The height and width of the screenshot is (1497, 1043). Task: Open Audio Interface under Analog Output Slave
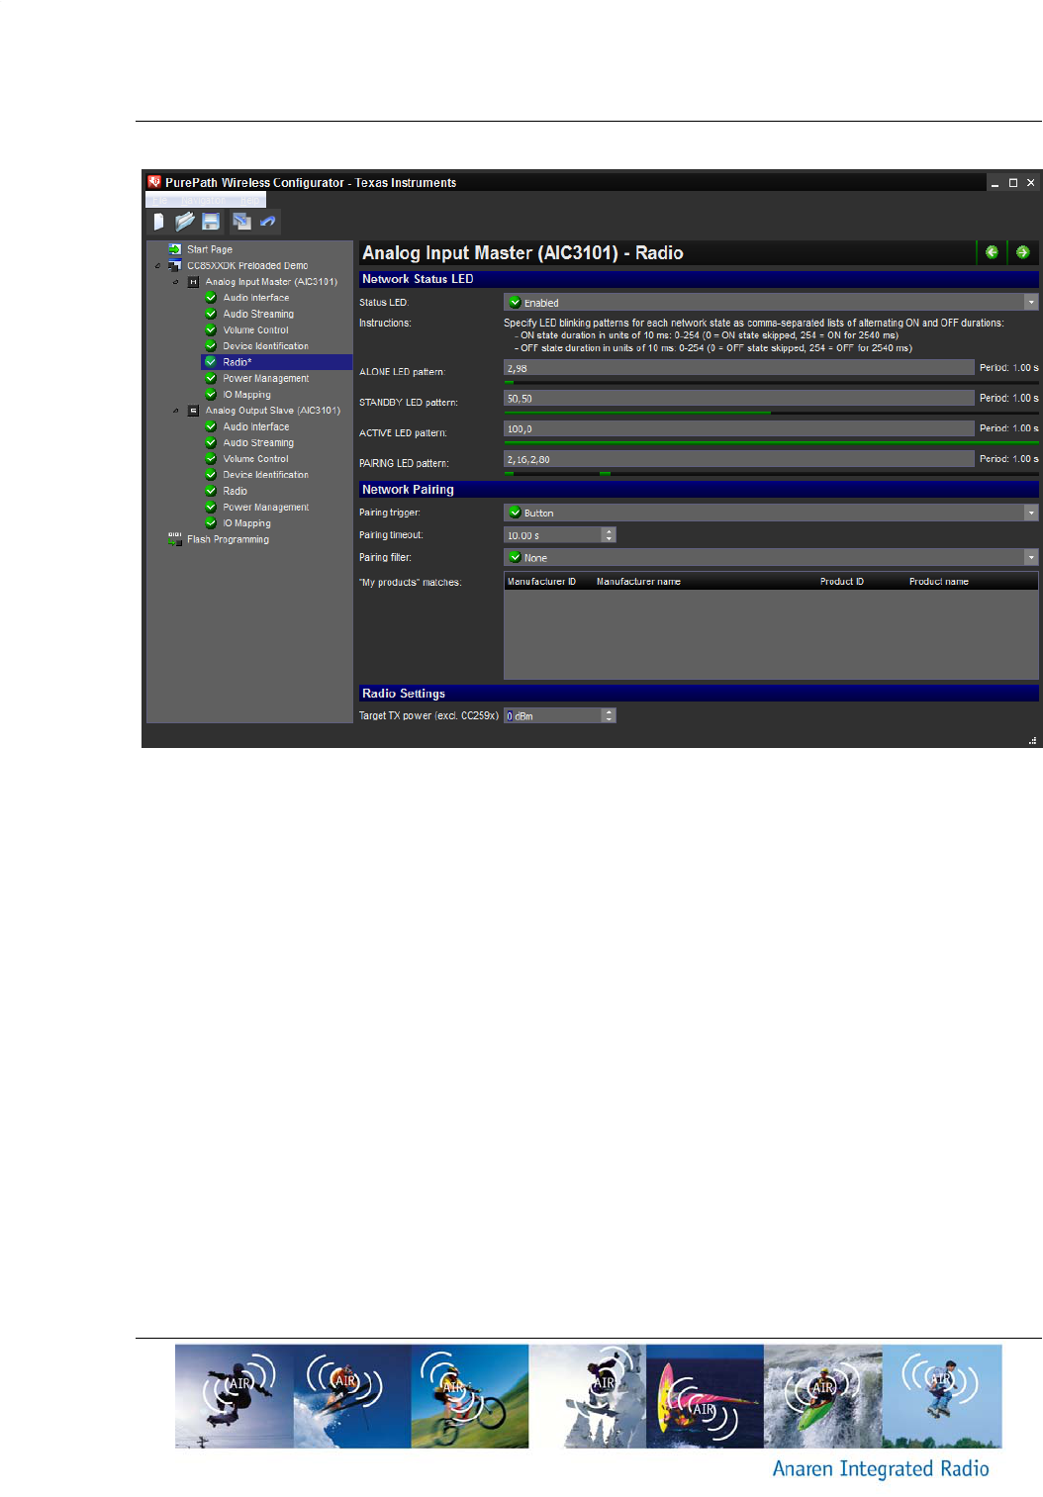tap(256, 426)
